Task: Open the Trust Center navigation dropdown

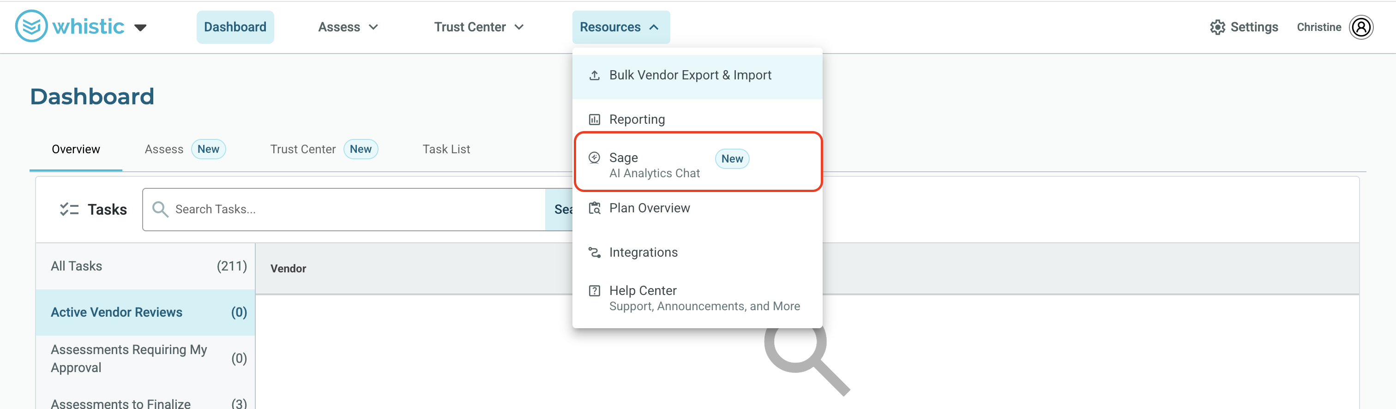Action: click(479, 27)
